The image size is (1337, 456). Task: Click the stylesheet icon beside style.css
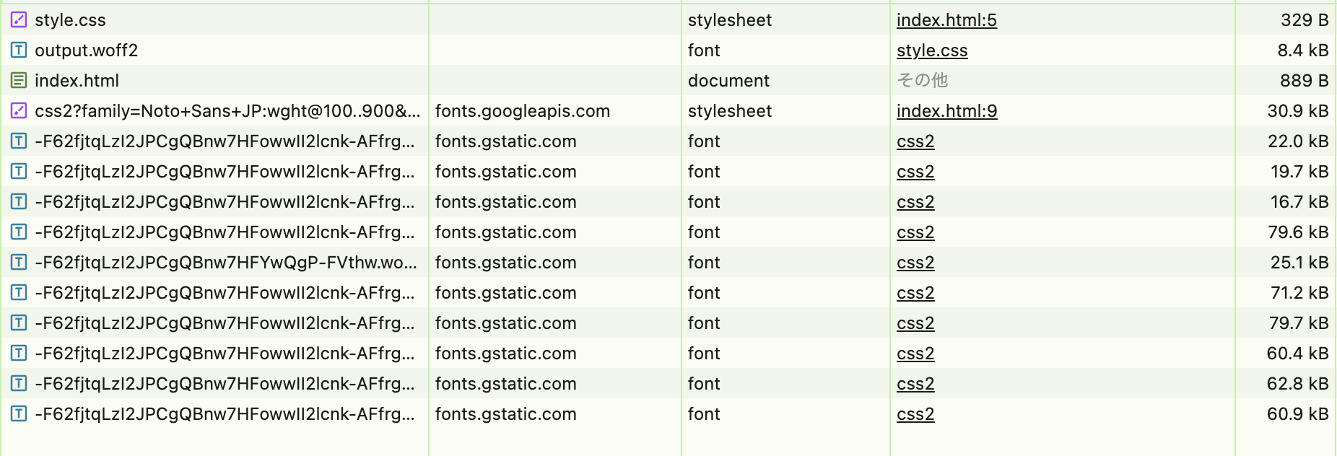tap(19, 19)
